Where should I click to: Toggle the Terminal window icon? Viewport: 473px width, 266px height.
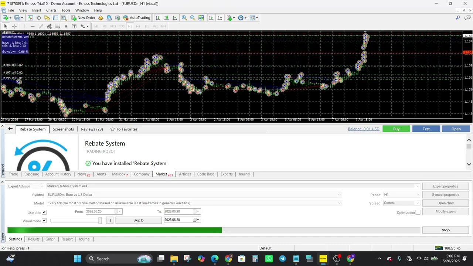[x=55, y=18]
